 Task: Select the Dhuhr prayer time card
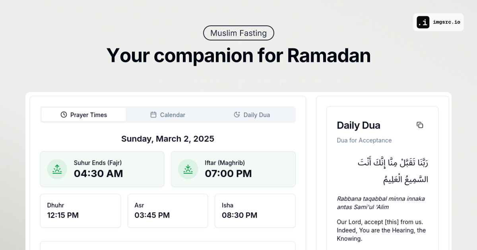pyautogui.click(x=80, y=211)
